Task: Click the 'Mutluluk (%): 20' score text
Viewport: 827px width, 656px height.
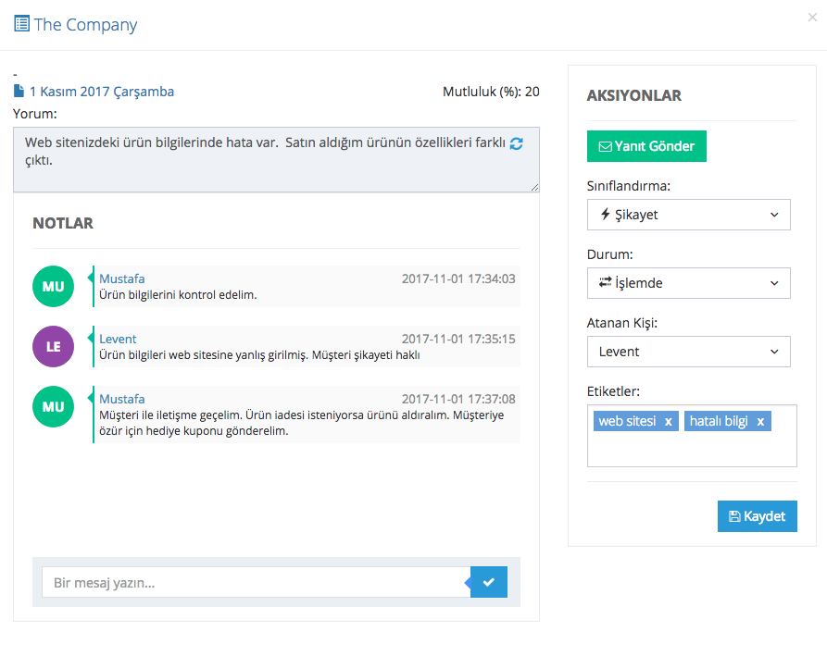Action: 491,92
